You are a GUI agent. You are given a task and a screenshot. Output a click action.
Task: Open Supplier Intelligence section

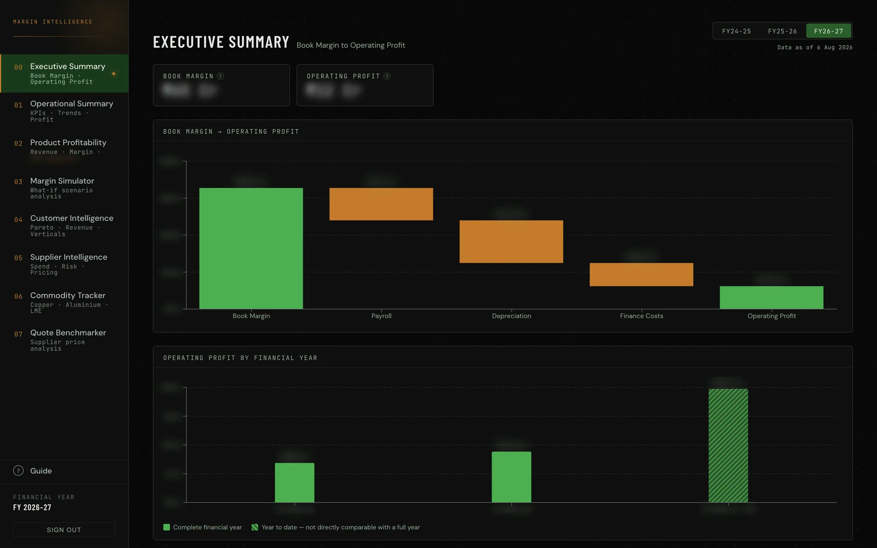point(64,264)
